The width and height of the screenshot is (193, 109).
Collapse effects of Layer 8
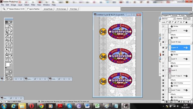pos(184,48)
